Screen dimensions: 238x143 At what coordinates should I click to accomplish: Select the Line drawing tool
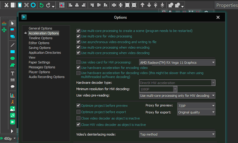[x=13, y=45]
